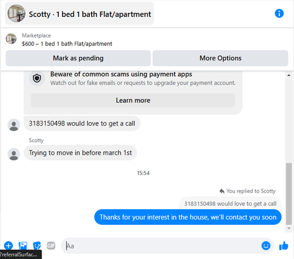Open the sticker picker icon
The width and height of the screenshot is (294, 259).
(x=37, y=245)
